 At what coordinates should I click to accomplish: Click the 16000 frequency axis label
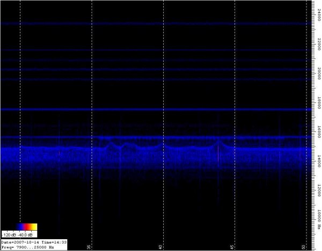pos(318,132)
